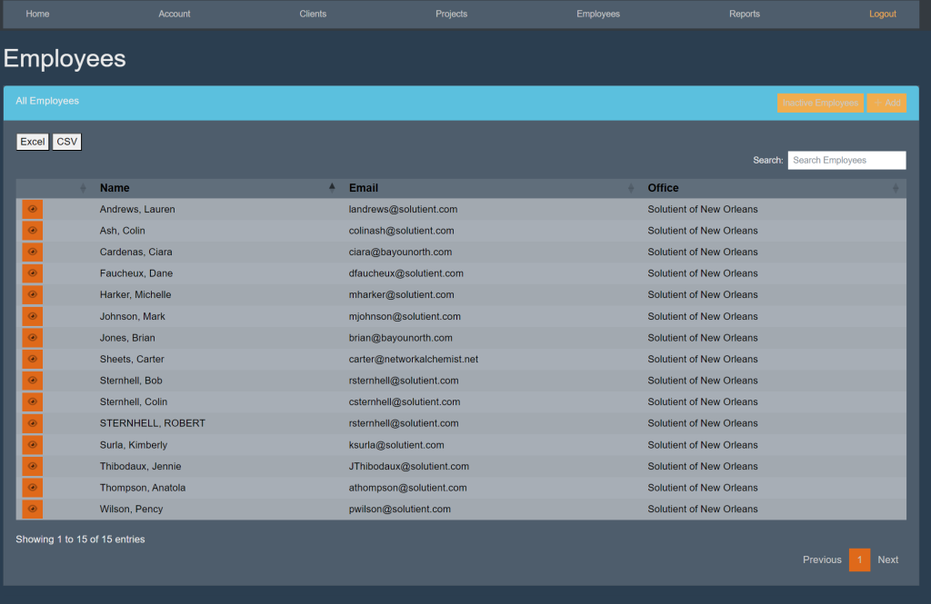931x604 pixels.
Task: Click the view icon for Harker, Michelle
Action: [x=32, y=294]
